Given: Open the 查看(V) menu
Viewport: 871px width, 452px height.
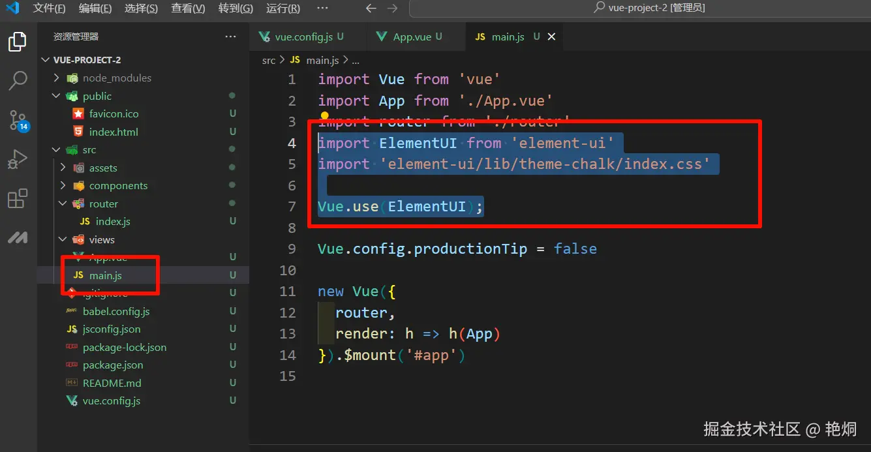Looking at the screenshot, I should coord(188,8).
